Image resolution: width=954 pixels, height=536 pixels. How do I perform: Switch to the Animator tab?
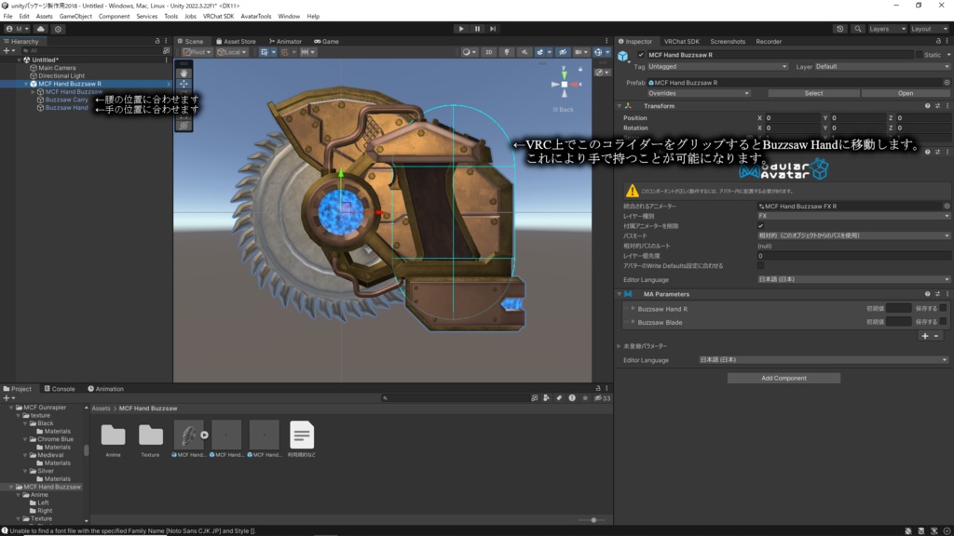[284, 42]
